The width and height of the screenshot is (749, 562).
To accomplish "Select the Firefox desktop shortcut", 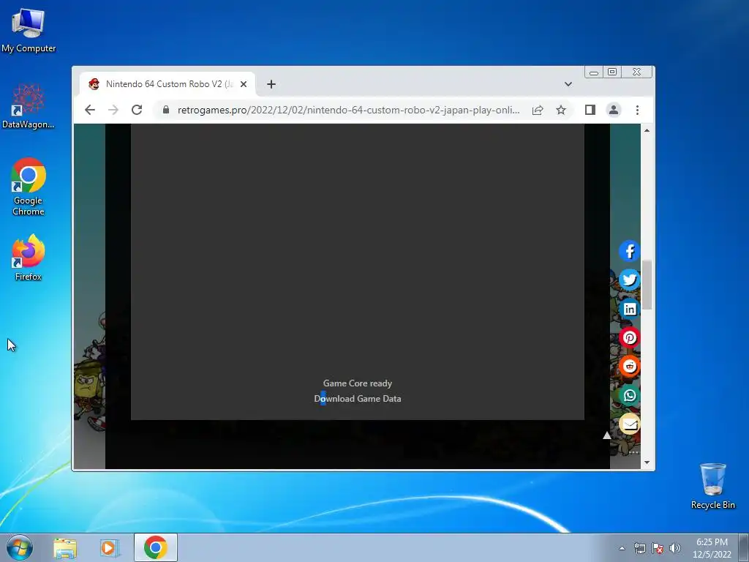I will click(x=29, y=258).
